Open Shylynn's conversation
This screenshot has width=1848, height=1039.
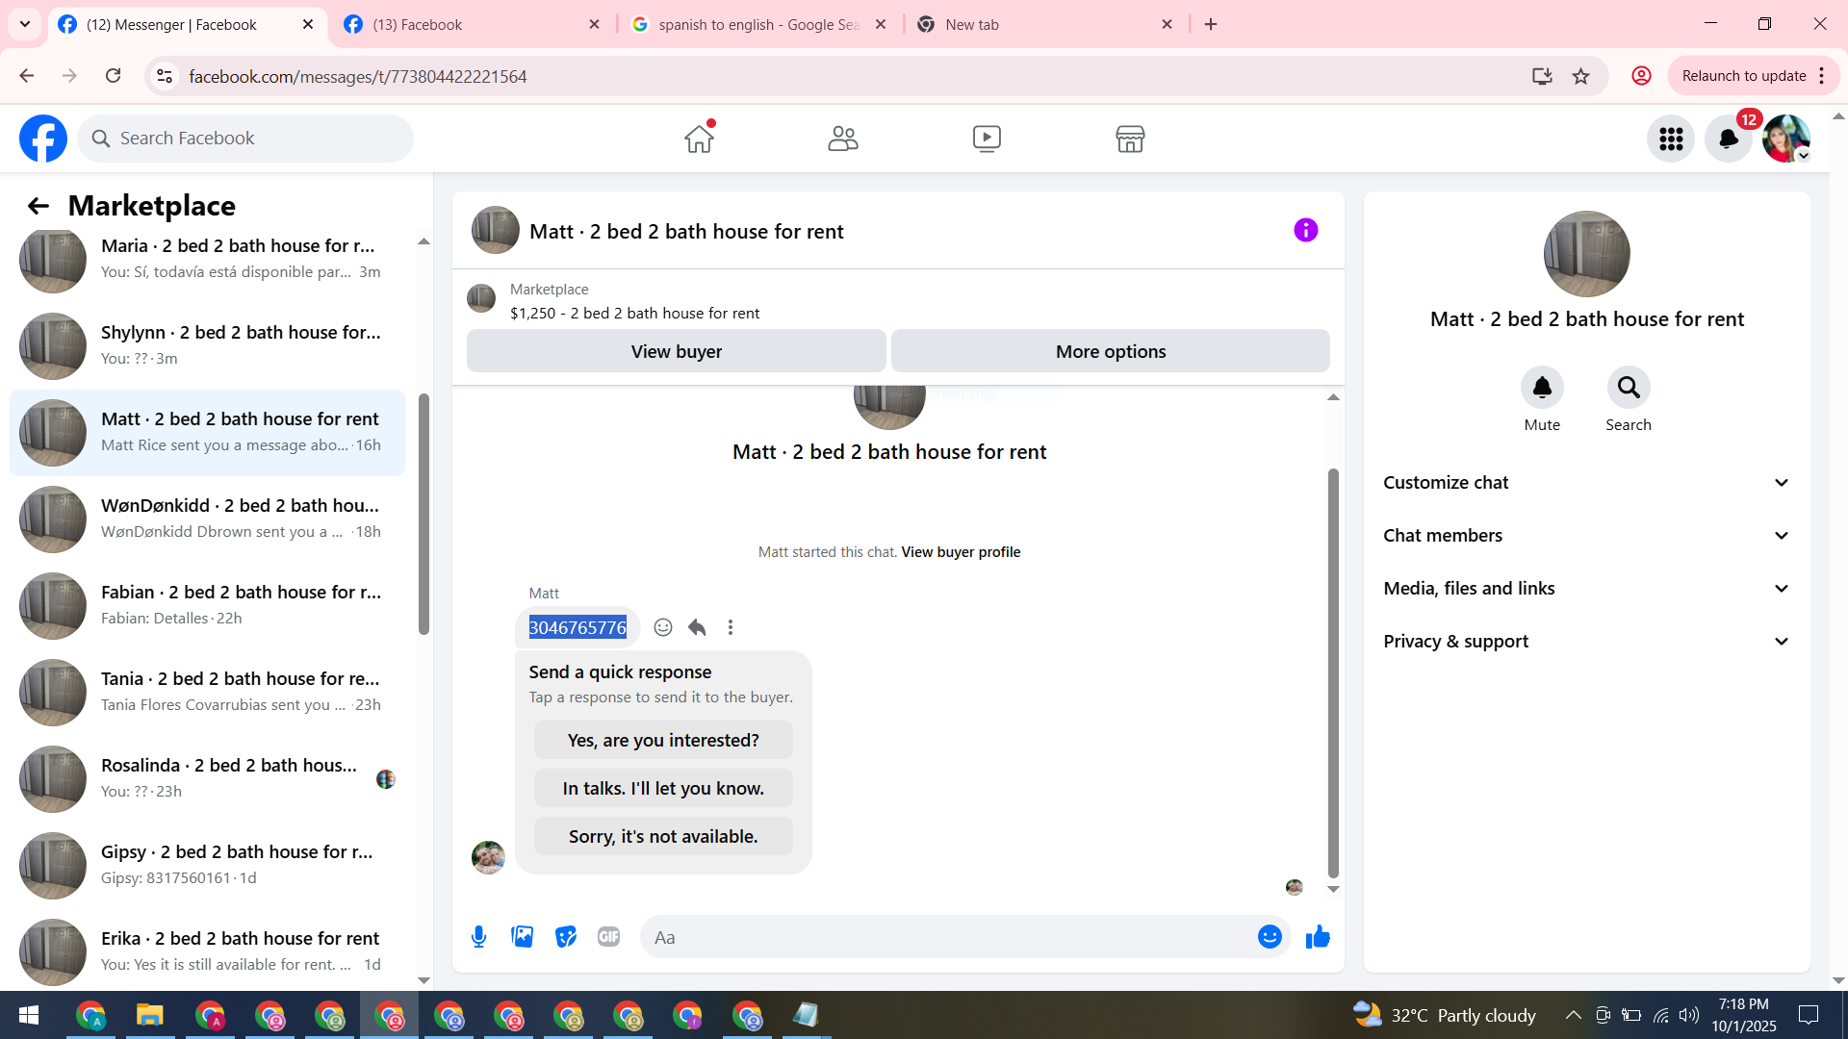207,346
